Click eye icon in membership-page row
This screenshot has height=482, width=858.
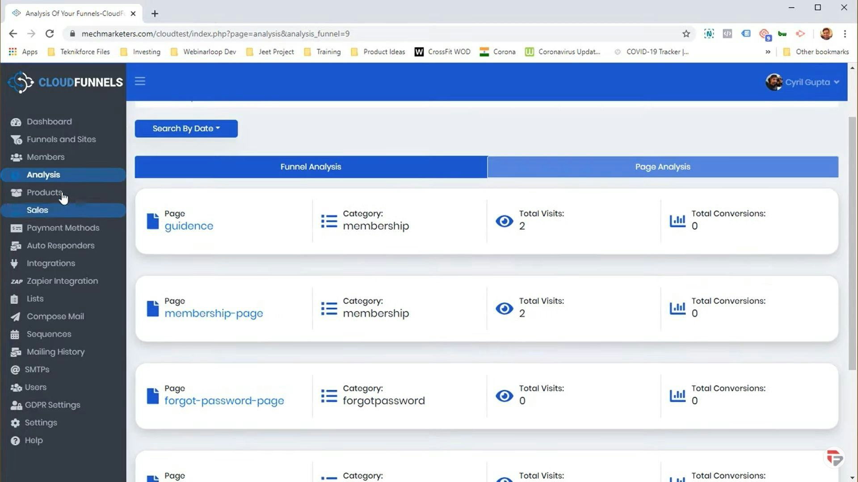tap(504, 308)
